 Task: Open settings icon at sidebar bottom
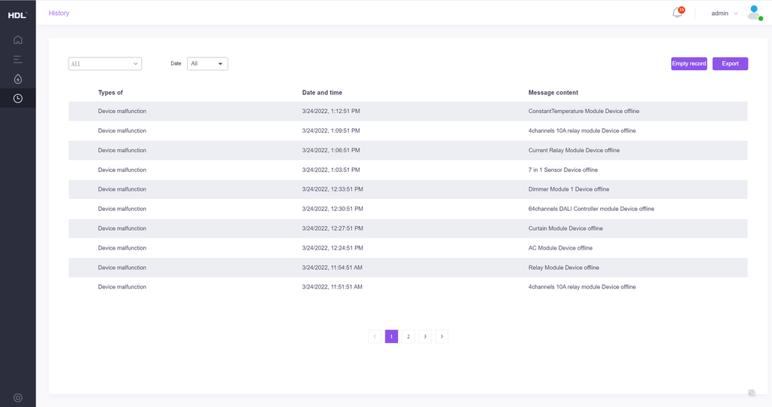18,397
